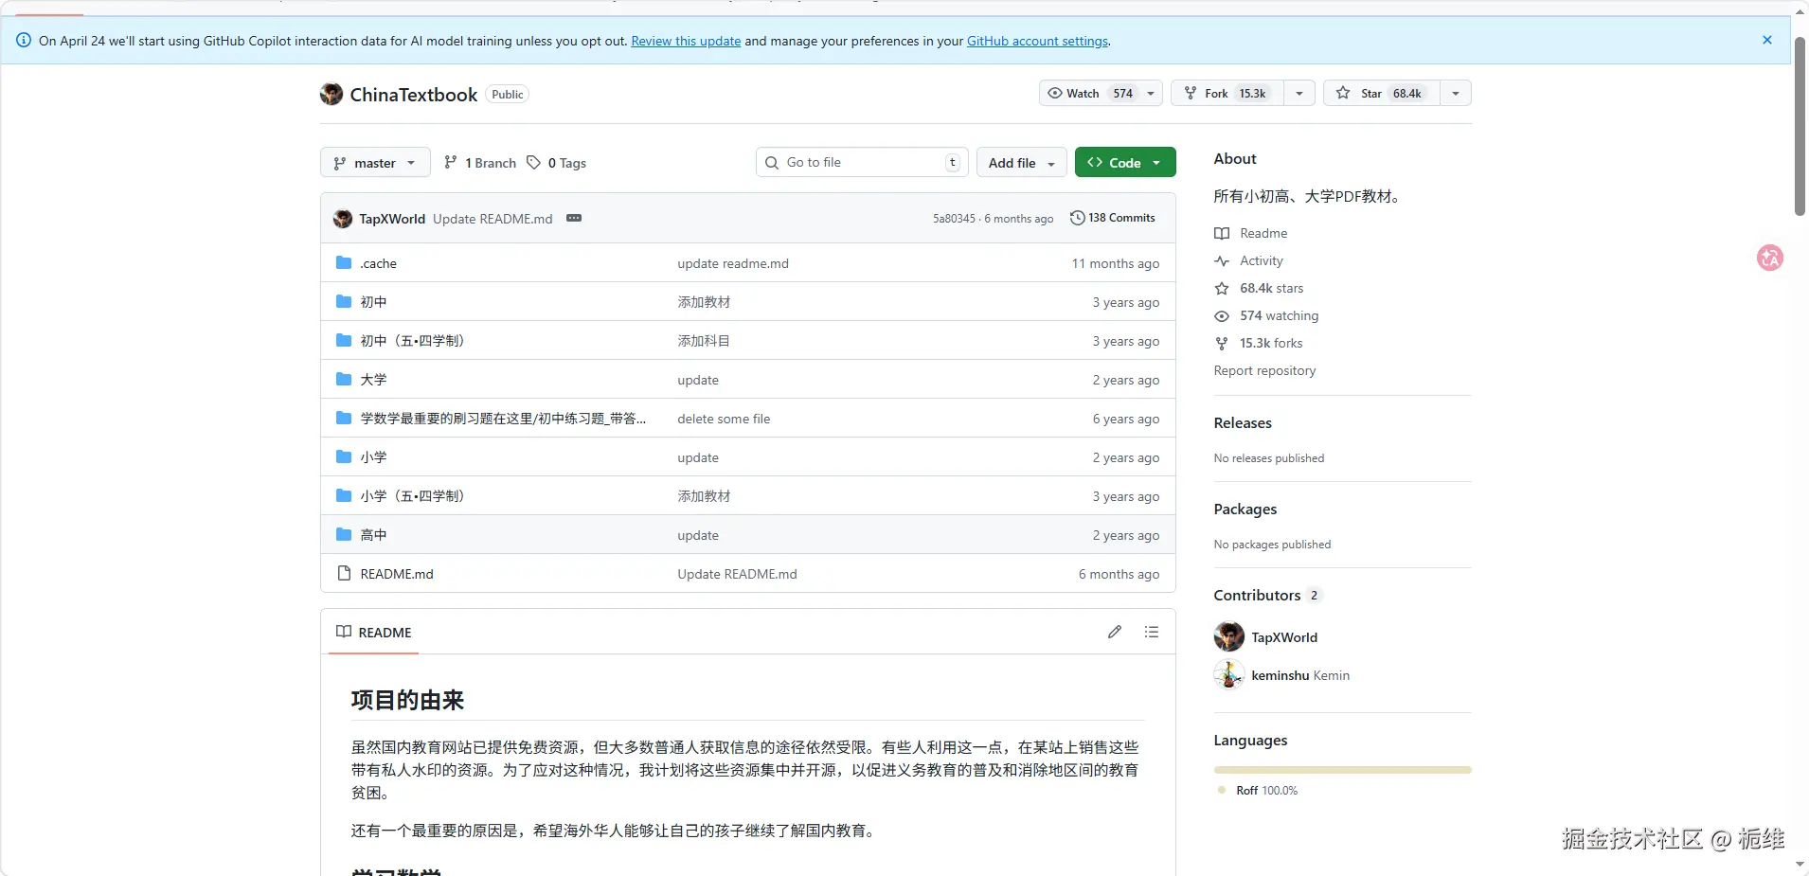Image resolution: width=1809 pixels, height=876 pixels.
Task: Open the 小学 folder
Action: (x=374, y=457)
